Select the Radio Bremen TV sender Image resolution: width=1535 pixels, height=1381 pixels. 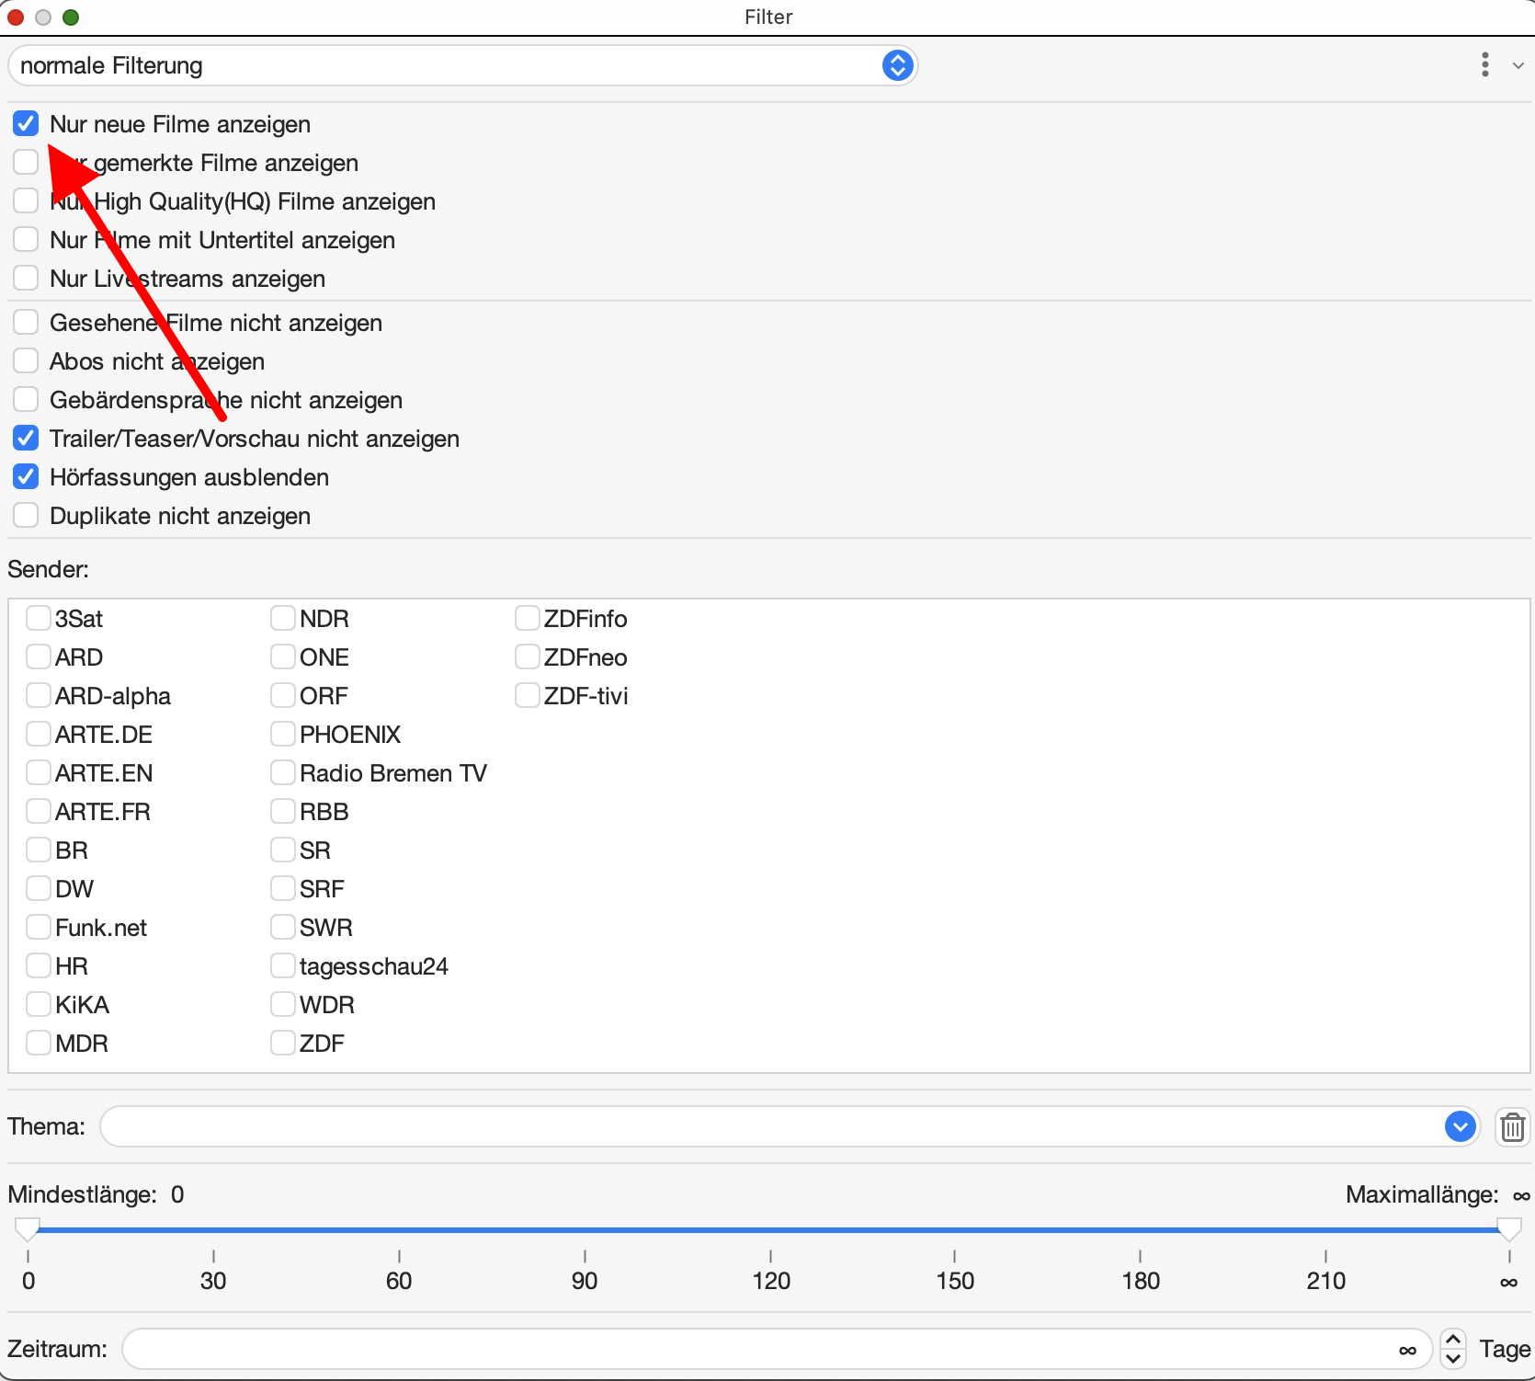point(282,772)
